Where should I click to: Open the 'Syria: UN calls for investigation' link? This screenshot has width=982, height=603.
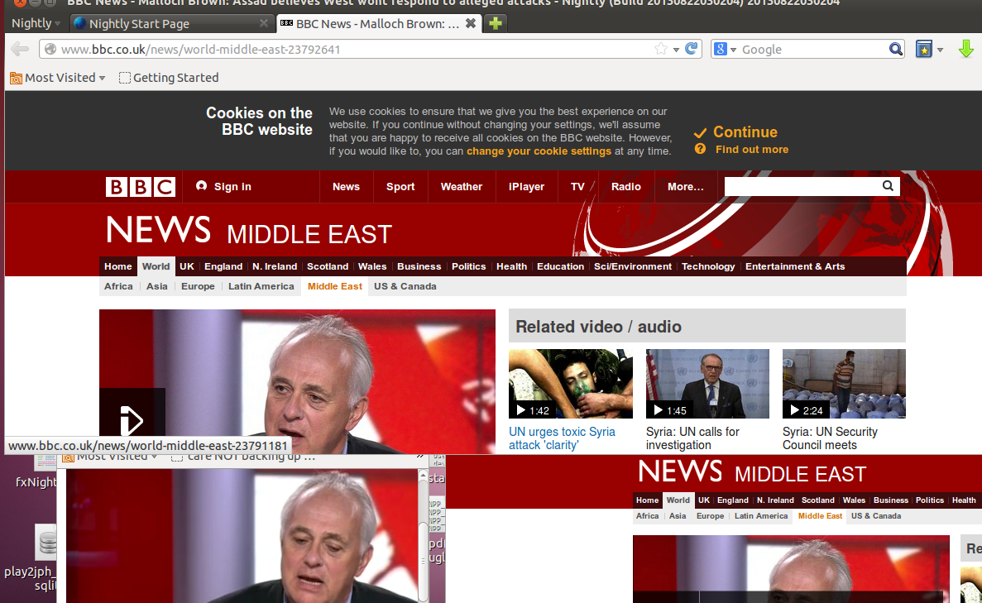pyautogui.click(x=692, y=438)
